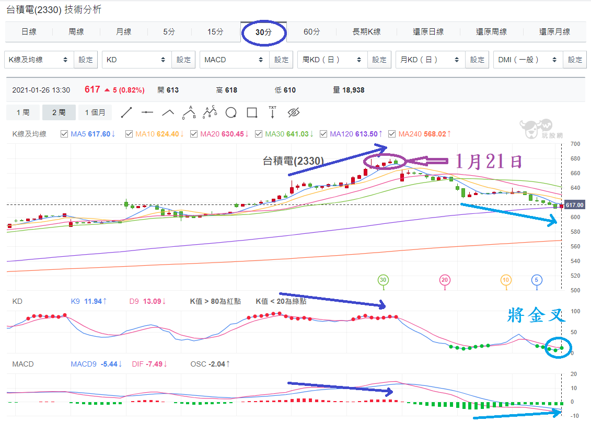Open the 月KD(日) indicator dropdown
Image resolution: width=591 pixels, height=422 pixels.
[x=431, y=60]
